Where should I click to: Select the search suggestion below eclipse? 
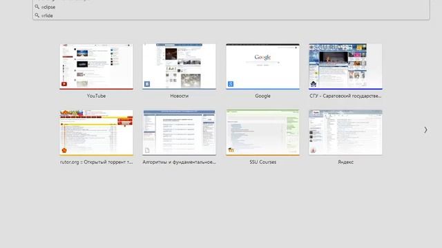[x=231, y=15]
